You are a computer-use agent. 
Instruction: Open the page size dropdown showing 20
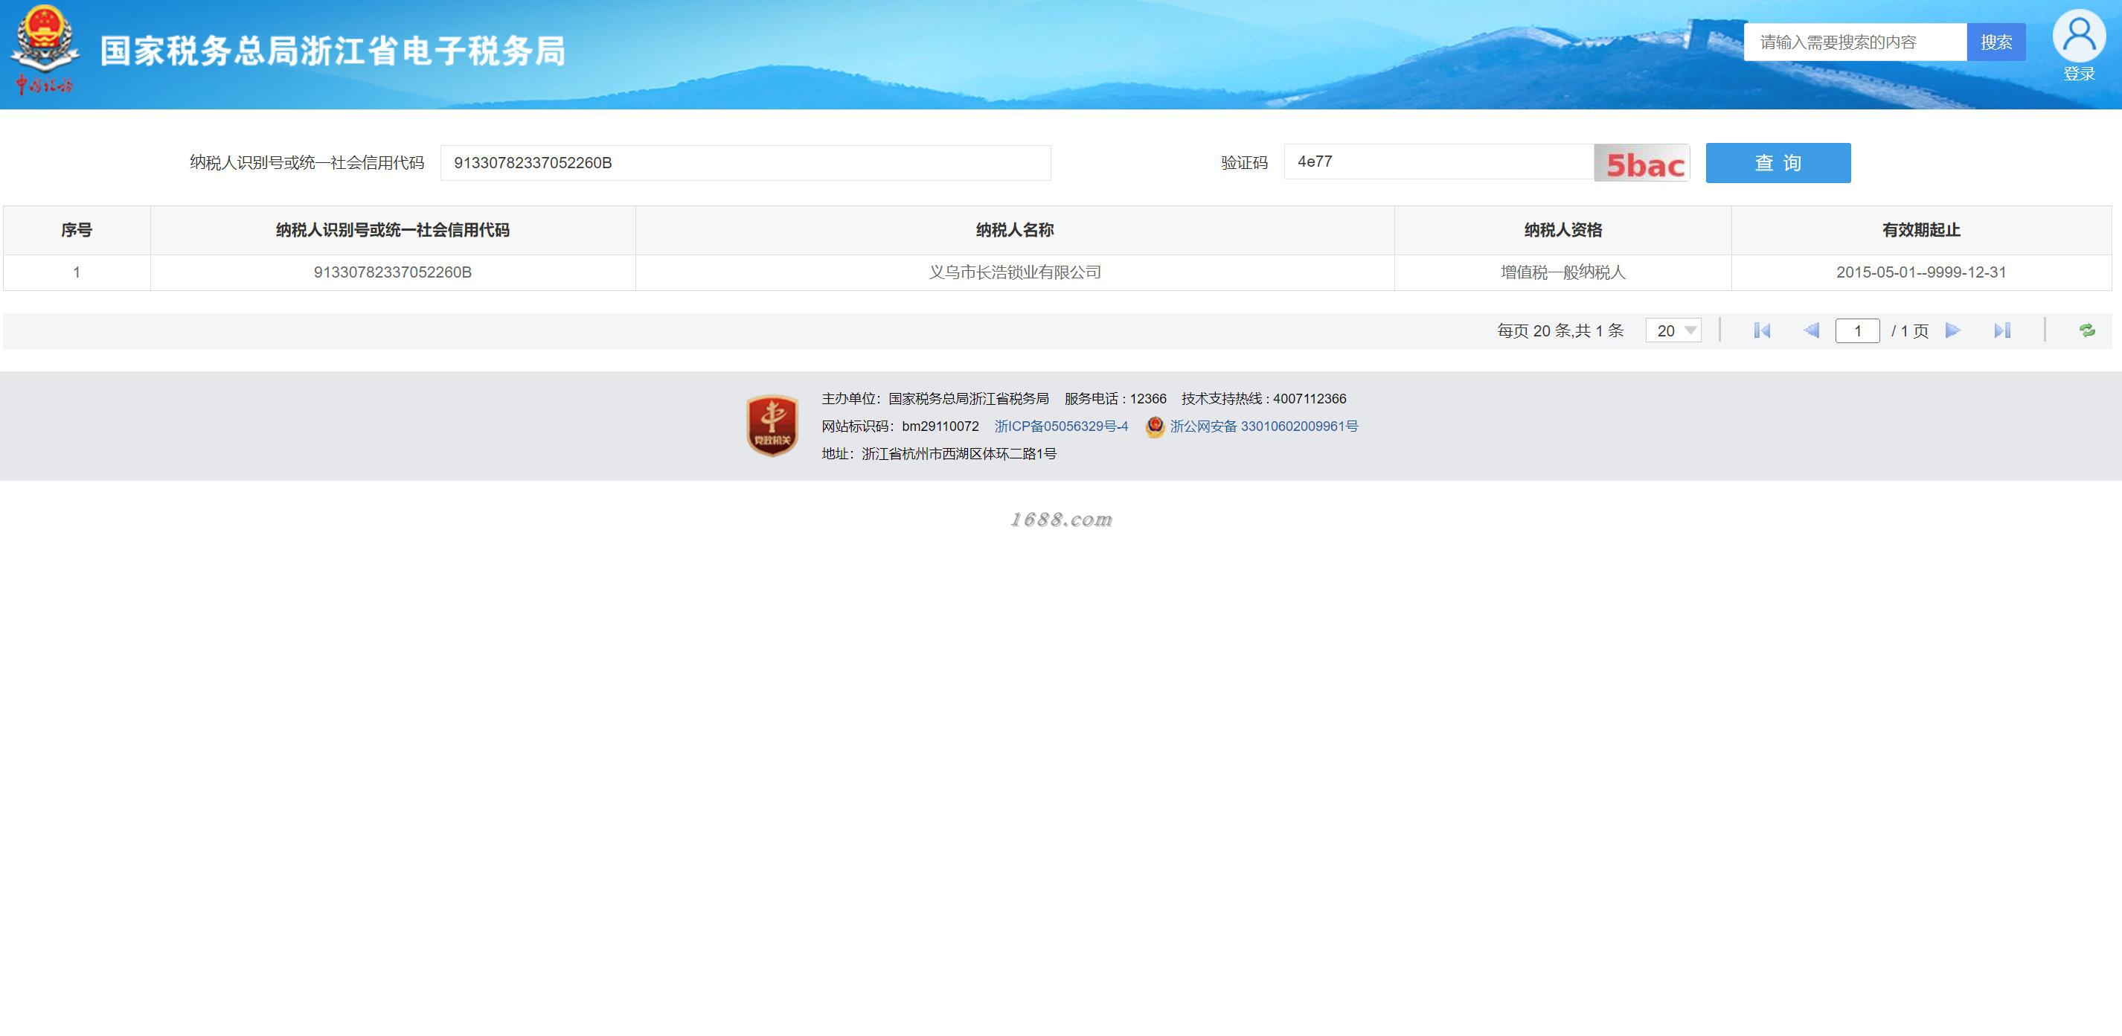(1673, 330)
